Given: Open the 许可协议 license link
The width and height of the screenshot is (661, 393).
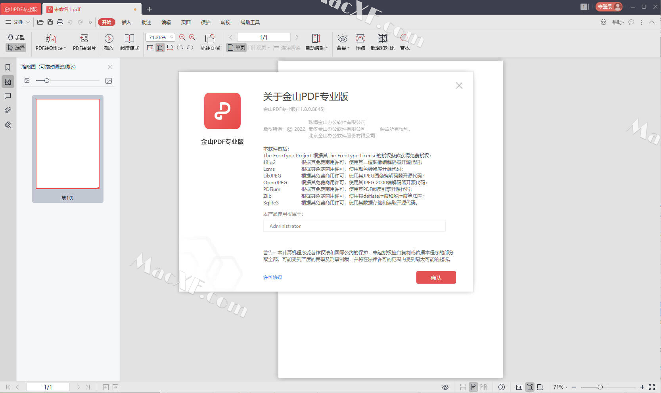Looking at the screenshot, I should click(x=273, y=277).
